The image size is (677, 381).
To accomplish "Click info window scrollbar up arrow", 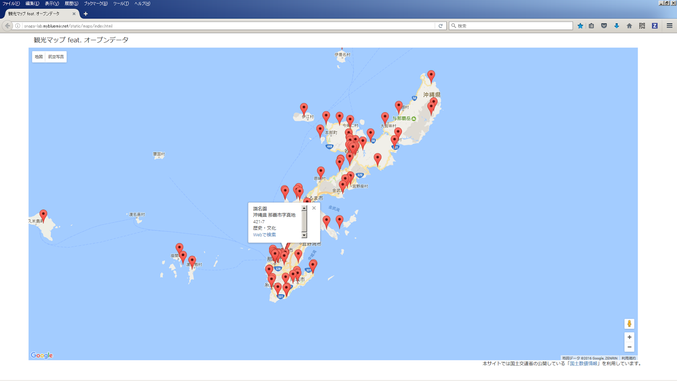I will (x=304, y=208).
